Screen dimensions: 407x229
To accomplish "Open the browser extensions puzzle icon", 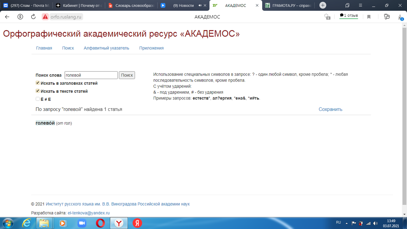I will 387,16.
